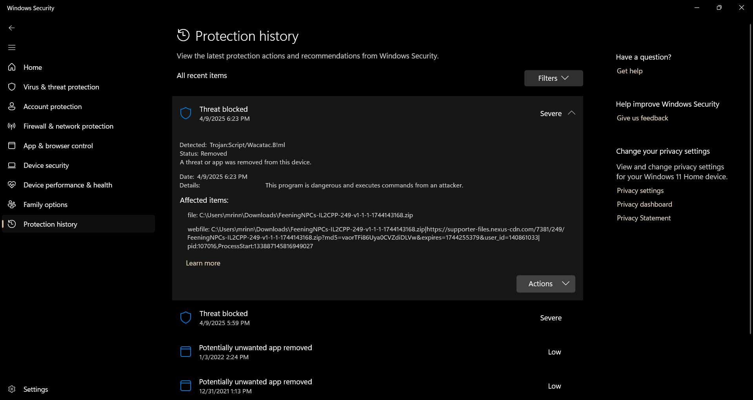The width and height of the screenshot is (753, 400).
Task: Click the Device performance heart icon
Action: point(12,185)
